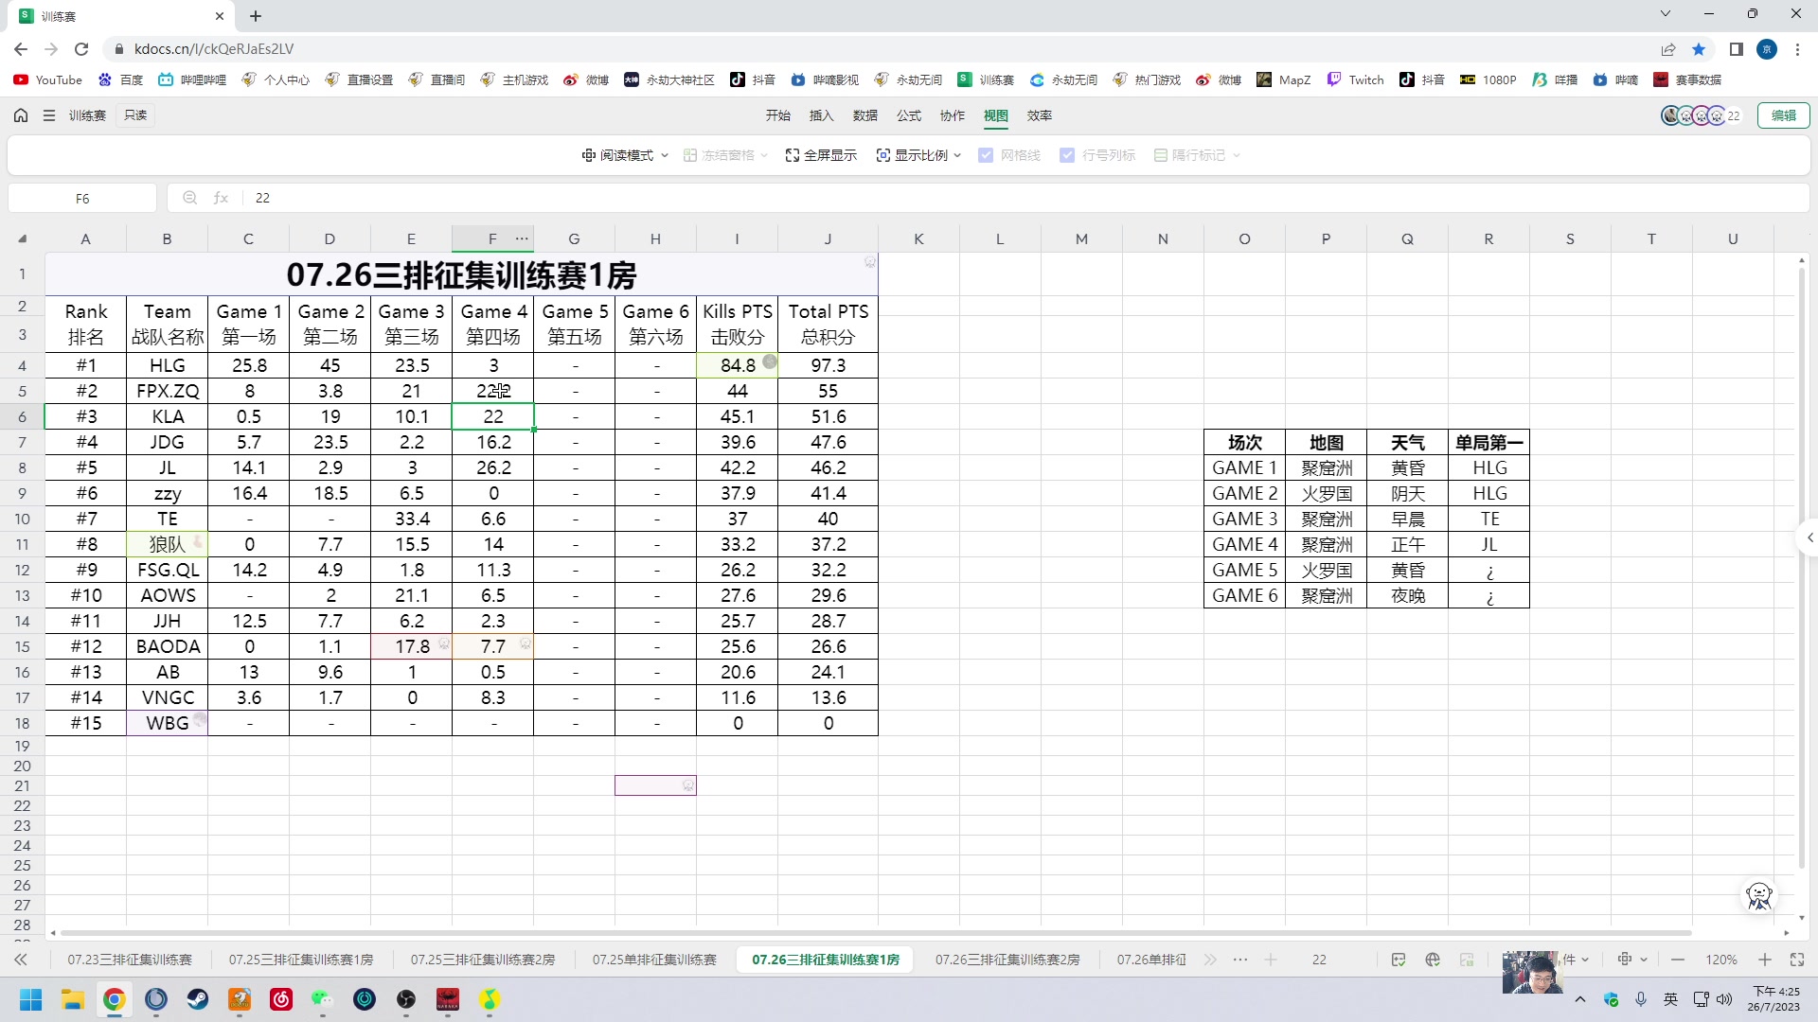This screenshot has width=1818, height=1022.
Task: Click the green 编辑 edit button
Action: point(1784,115)
